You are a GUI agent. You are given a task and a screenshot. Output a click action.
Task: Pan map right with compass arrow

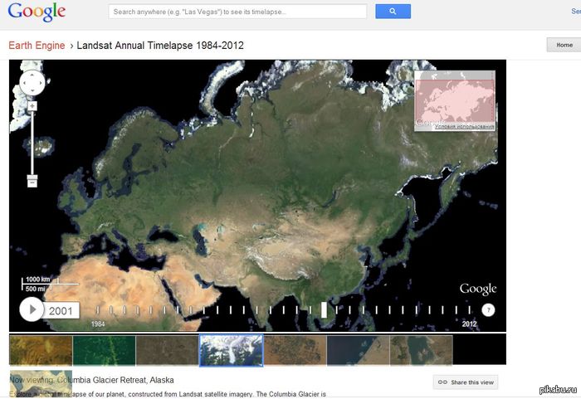pyautogui.click(x=40, y=83)
